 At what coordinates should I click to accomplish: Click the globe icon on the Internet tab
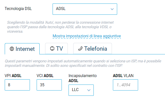pos(12,49)
